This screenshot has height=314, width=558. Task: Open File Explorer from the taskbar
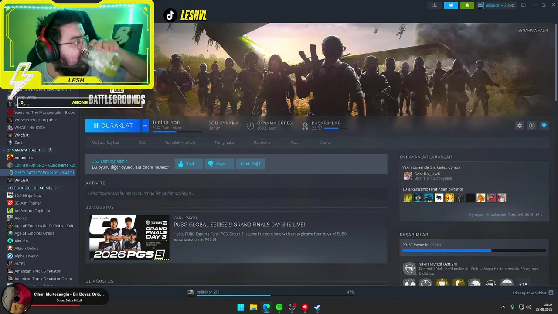pyautogui.click(x=253, y=307)
